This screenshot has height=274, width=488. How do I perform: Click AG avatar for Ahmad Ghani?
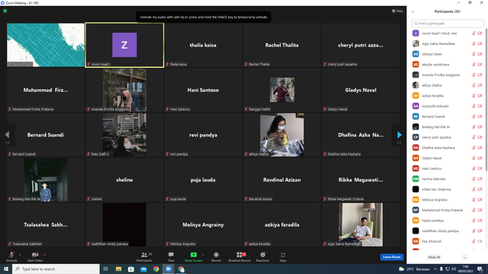click(416, 54)
